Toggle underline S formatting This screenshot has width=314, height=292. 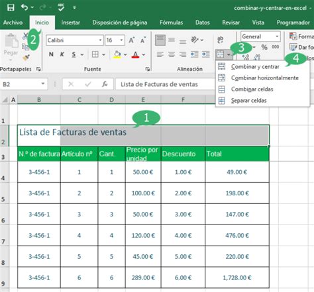[74, 54]
